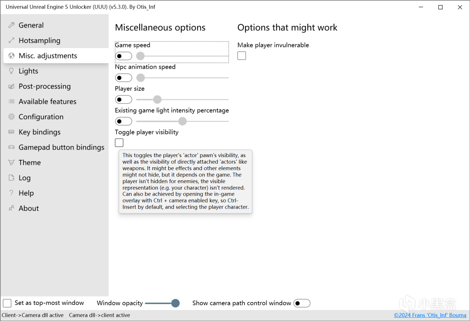This screenshot has height=321, width=470.
Task: Open the Configuration tab
Action: (x=56, y=117)
